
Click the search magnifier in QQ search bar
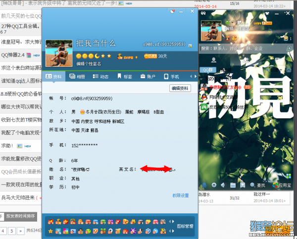[289, 49]
